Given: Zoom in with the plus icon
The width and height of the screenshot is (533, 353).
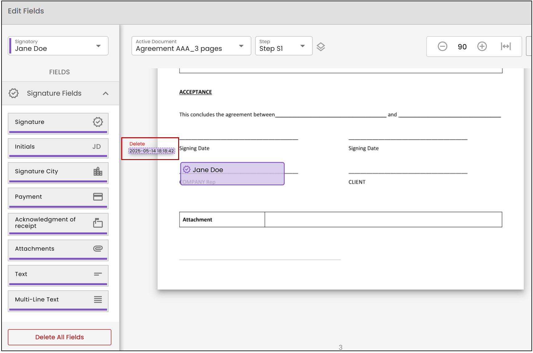Looking at the screenshot, I should (x=482, y=46).
